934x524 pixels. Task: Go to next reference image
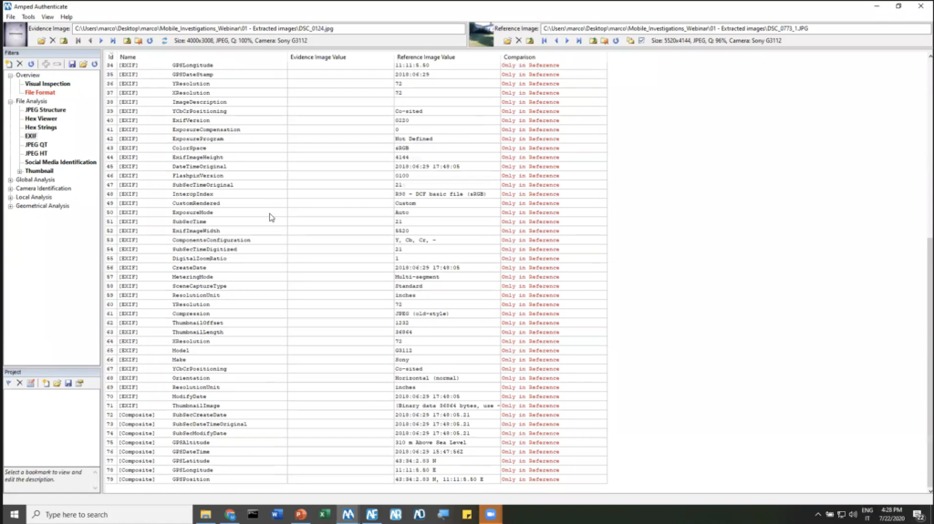tap(567, 40)
